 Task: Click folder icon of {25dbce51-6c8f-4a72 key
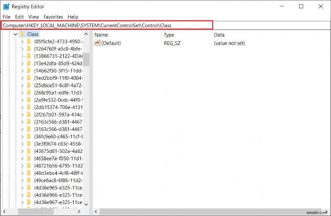tap(29, 85)
